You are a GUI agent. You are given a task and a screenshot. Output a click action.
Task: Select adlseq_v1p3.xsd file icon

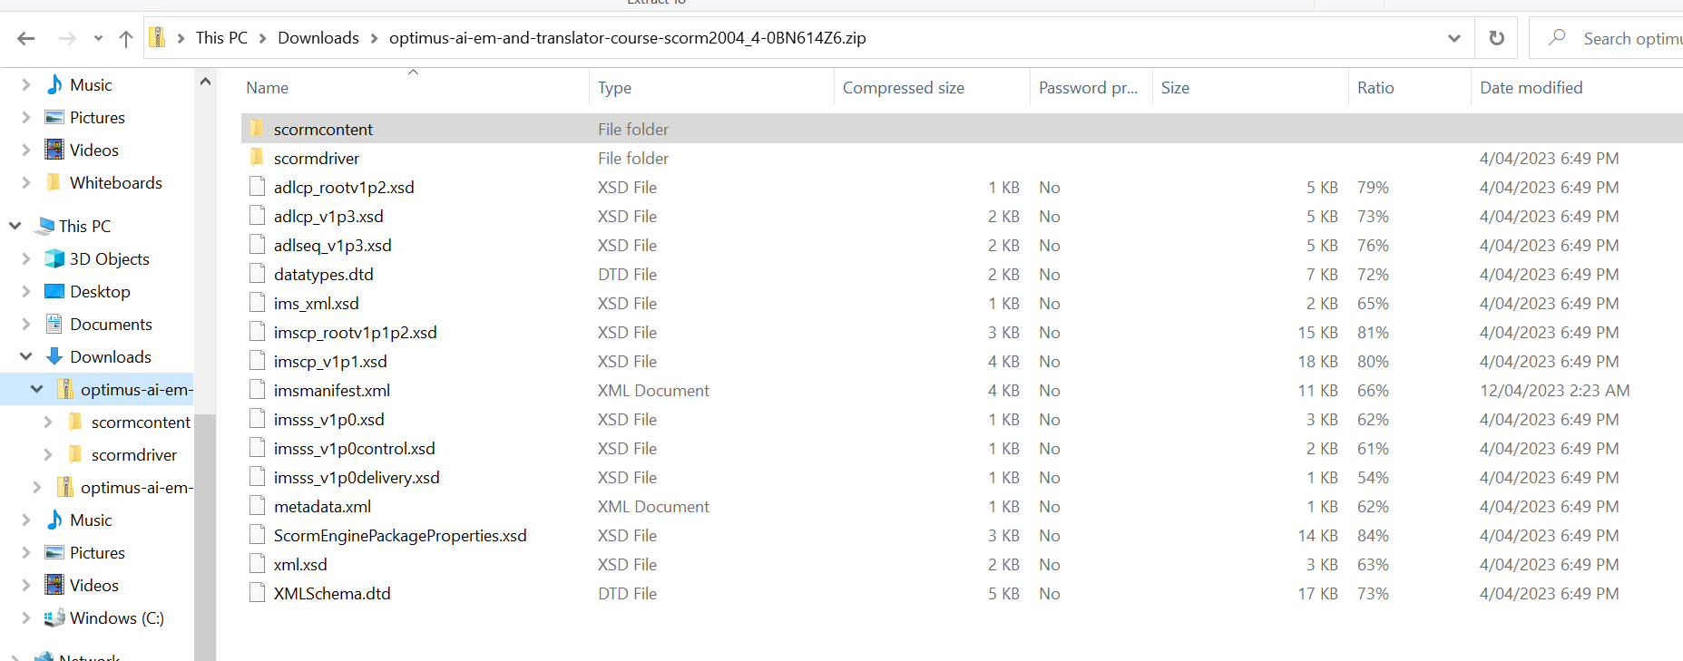coord(257,244)
